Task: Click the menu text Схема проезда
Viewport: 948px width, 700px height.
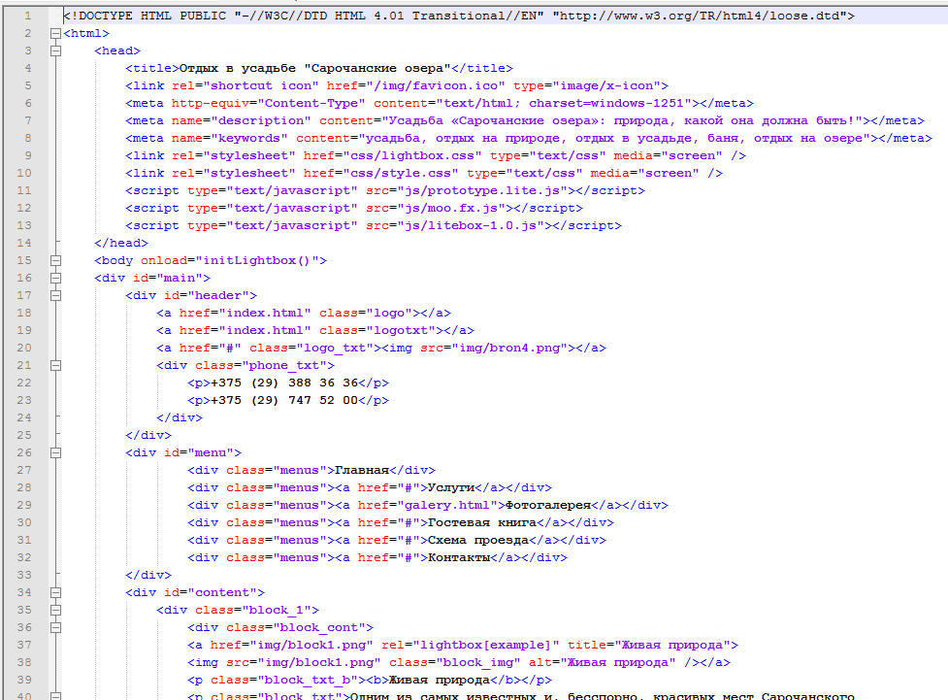Action: pyautogui.click(x=477, y=540)
